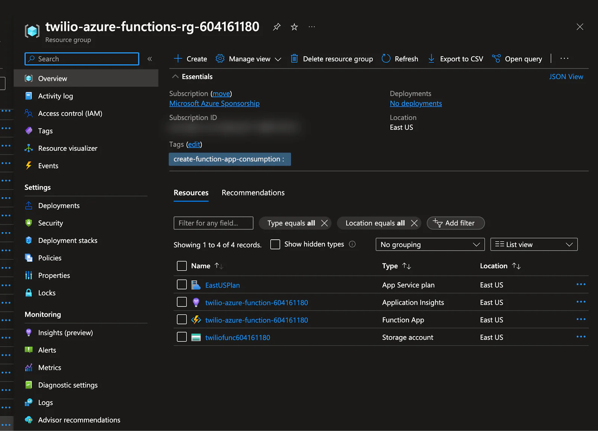598x431 pixels.
Task: Select the twiliofunc604161180 checkbox
Action: (x=182, y=337)
